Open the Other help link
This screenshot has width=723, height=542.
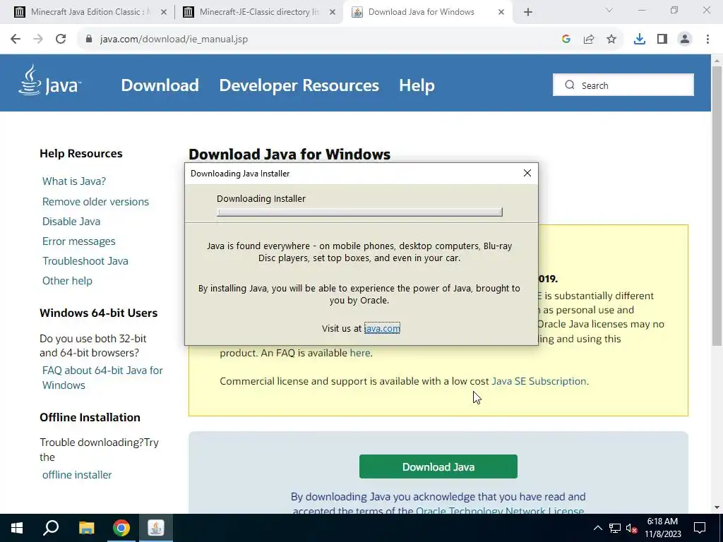(x=67, y=281)
